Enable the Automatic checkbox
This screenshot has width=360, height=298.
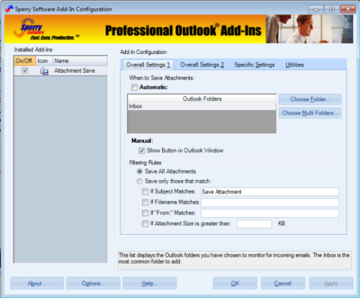click(x=134, y=87)
